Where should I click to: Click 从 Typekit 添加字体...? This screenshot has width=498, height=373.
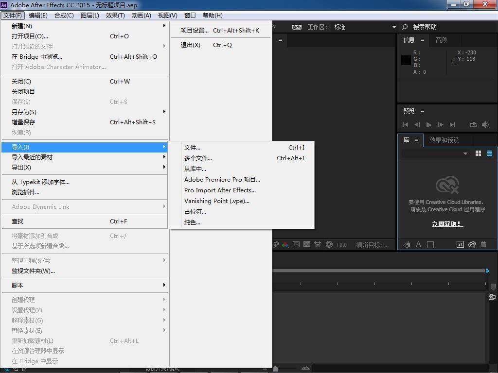point(85,182)
